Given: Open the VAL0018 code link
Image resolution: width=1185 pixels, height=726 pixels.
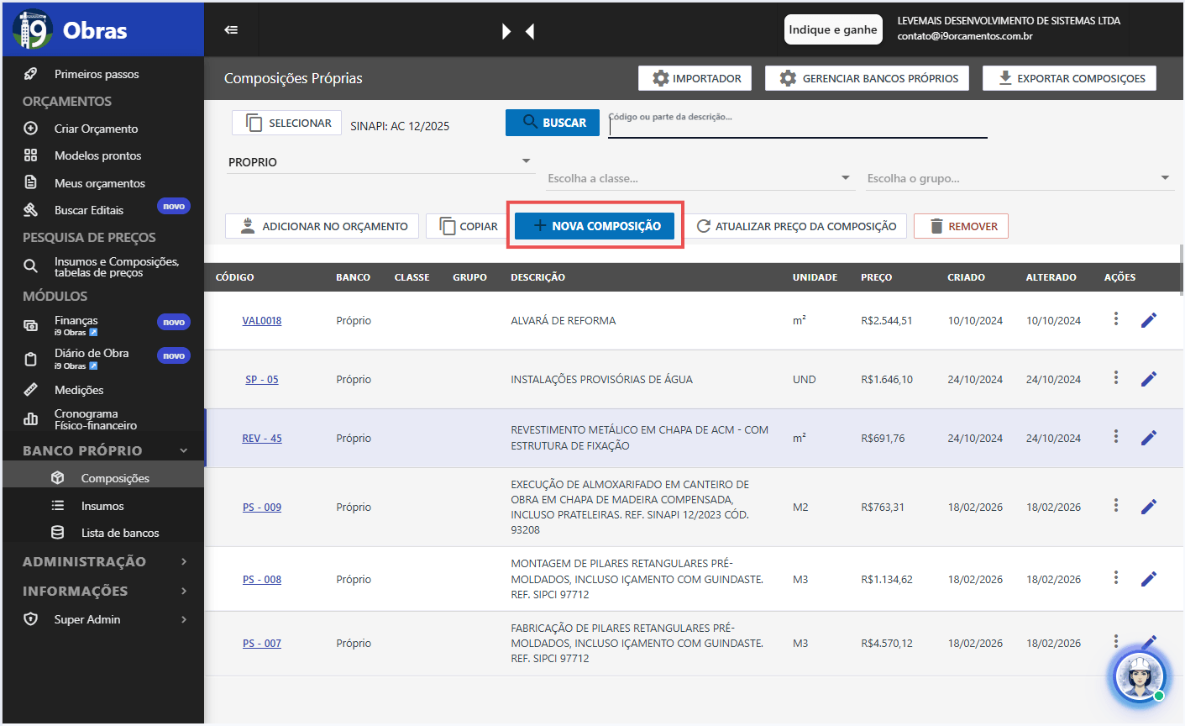Looking at the screenshot, I should pos(262,320).
